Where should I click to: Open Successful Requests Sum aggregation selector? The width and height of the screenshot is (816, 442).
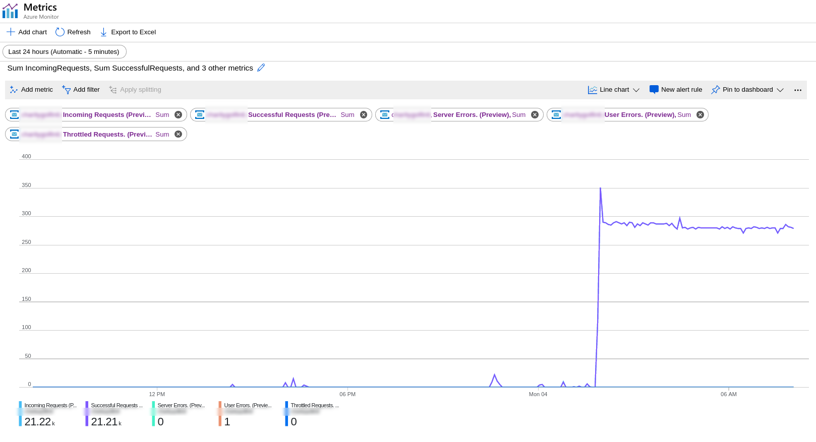[347, 114]
